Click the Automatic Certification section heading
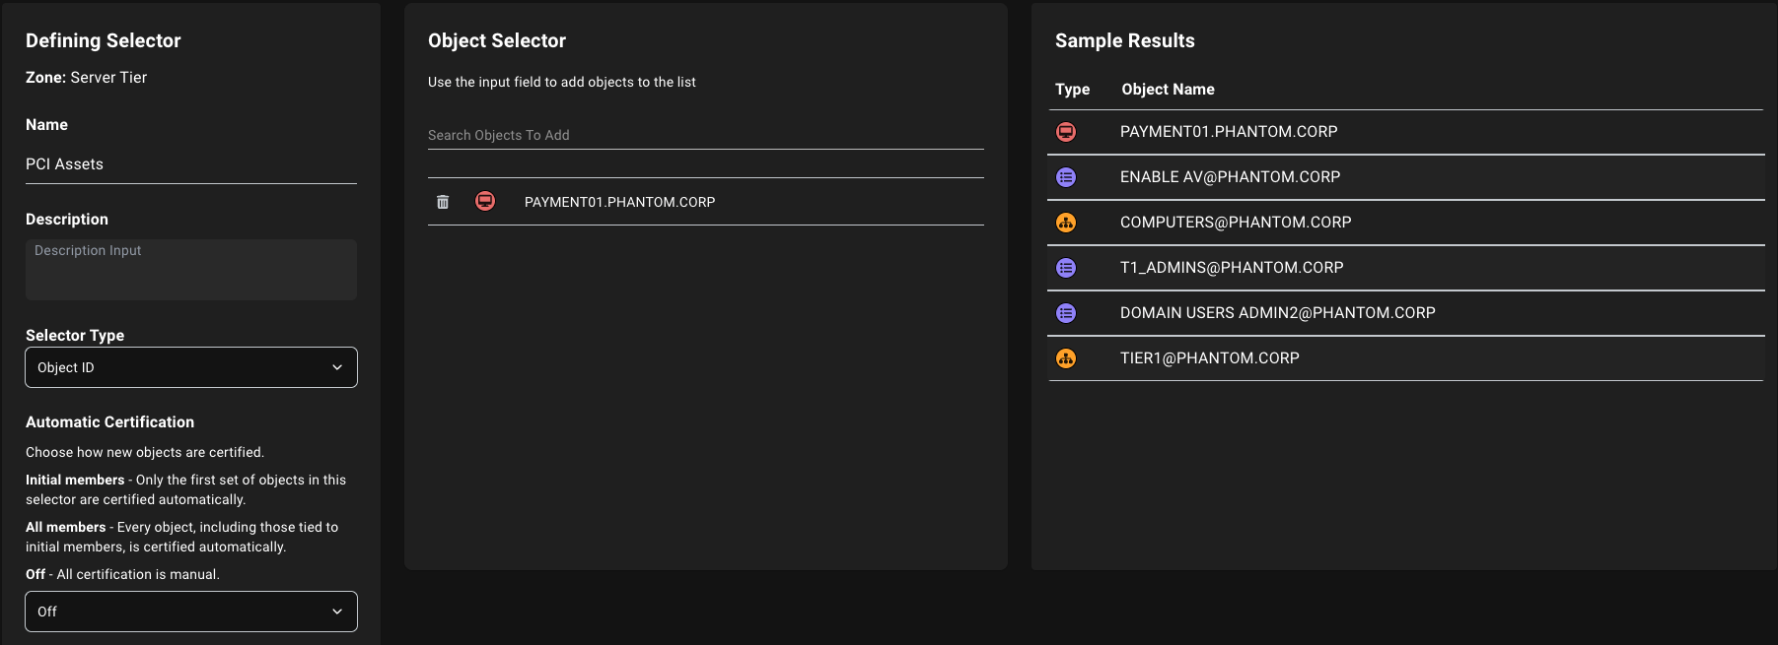This screenshot has width=1778, height=645. tap(110, 422)
